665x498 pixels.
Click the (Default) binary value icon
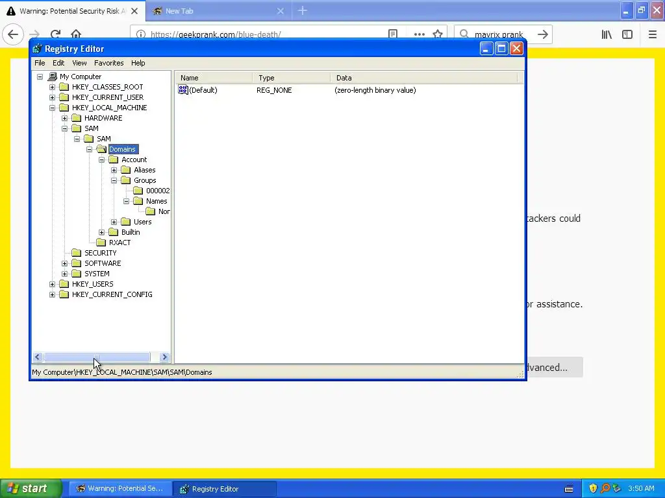coord(182,89)
